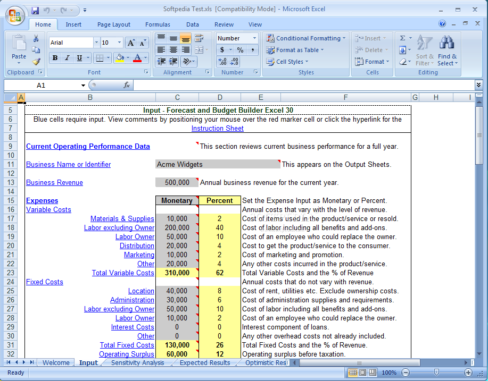
Task: Apply the Percent Style number format
Action: click(x=240, y=50)
